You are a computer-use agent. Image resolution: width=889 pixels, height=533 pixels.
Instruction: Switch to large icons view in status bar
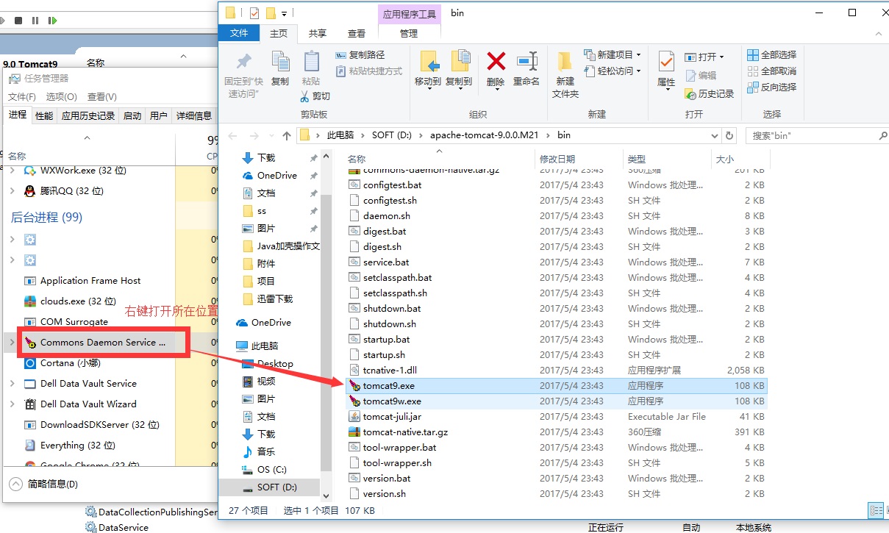tap(888, 510)
